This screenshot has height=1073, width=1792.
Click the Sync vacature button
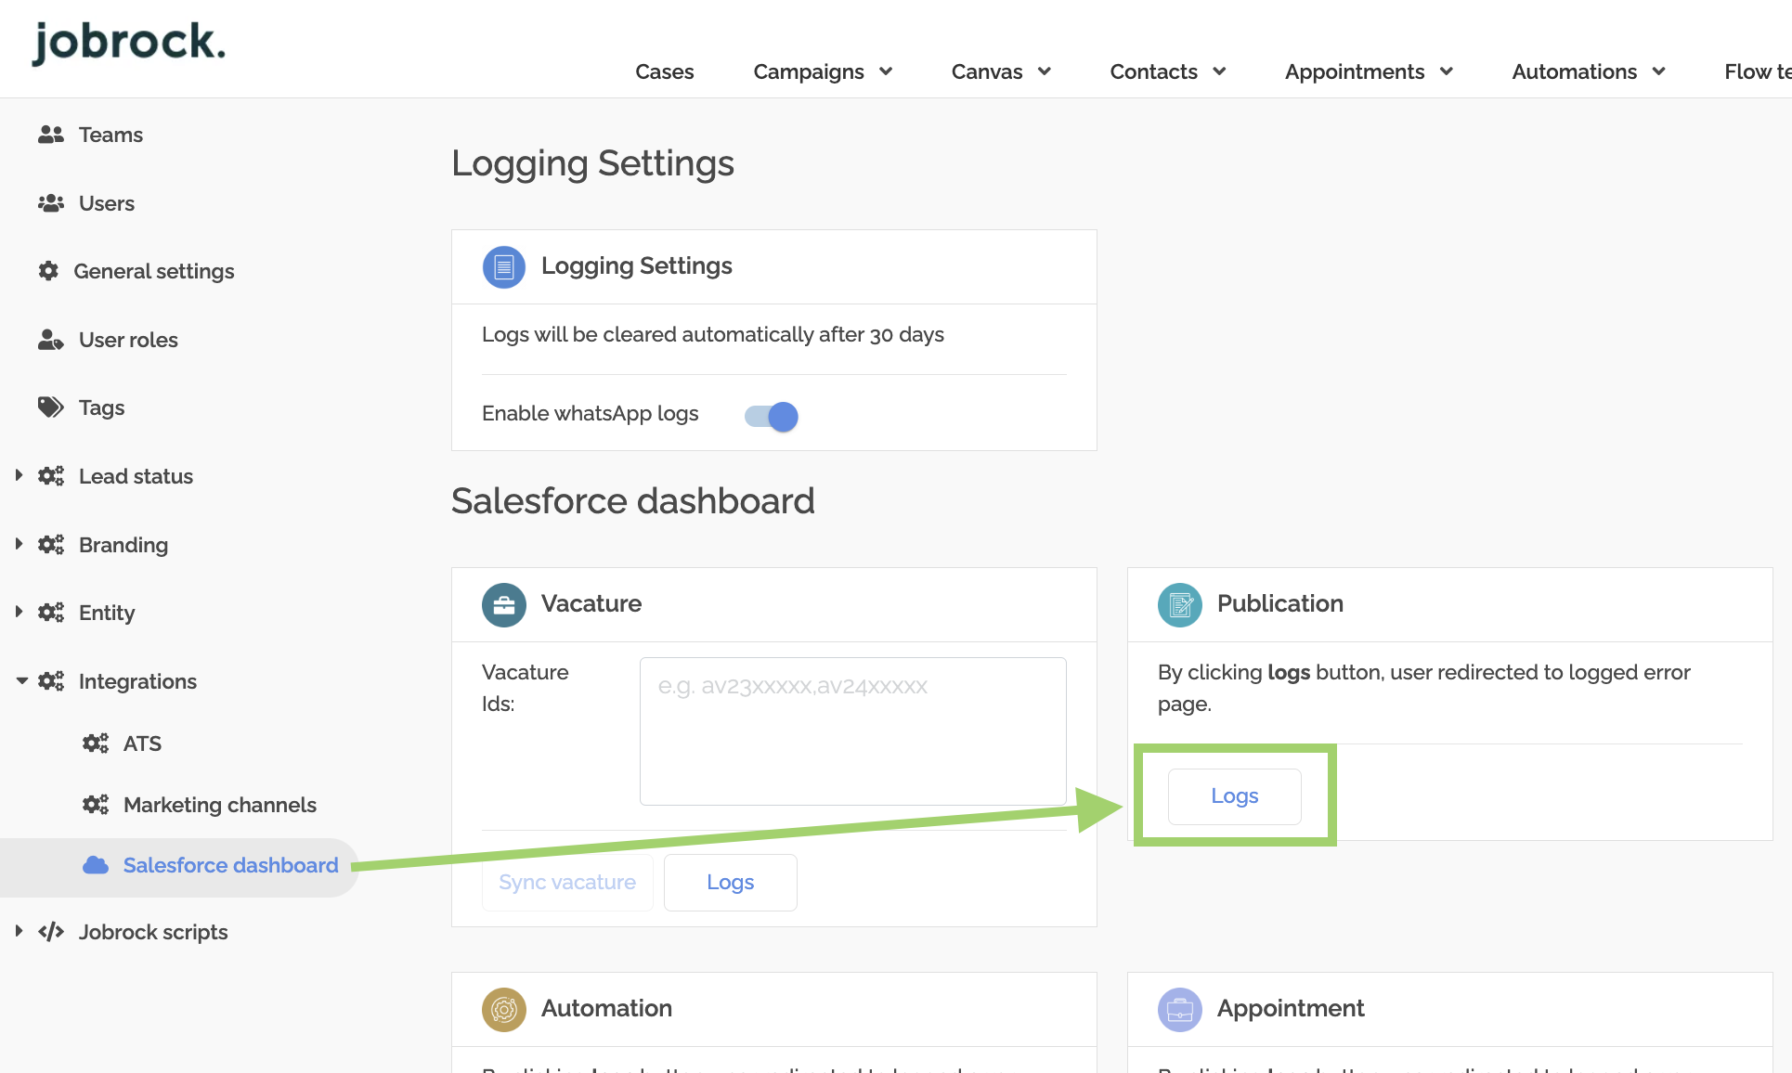pyautogui.click(x=567, y=883)
